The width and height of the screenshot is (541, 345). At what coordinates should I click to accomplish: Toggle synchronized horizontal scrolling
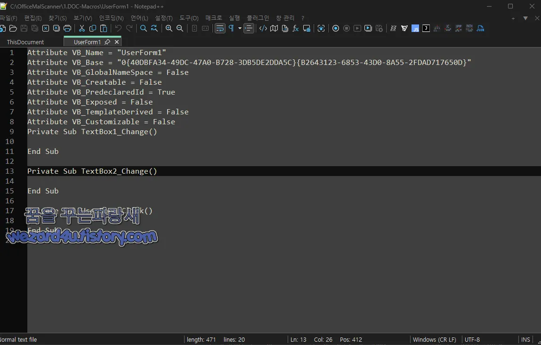pyautogui.click(x=205, y=28)
